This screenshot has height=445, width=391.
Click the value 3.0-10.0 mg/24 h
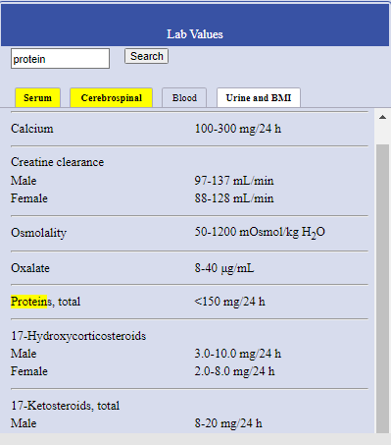238,354
